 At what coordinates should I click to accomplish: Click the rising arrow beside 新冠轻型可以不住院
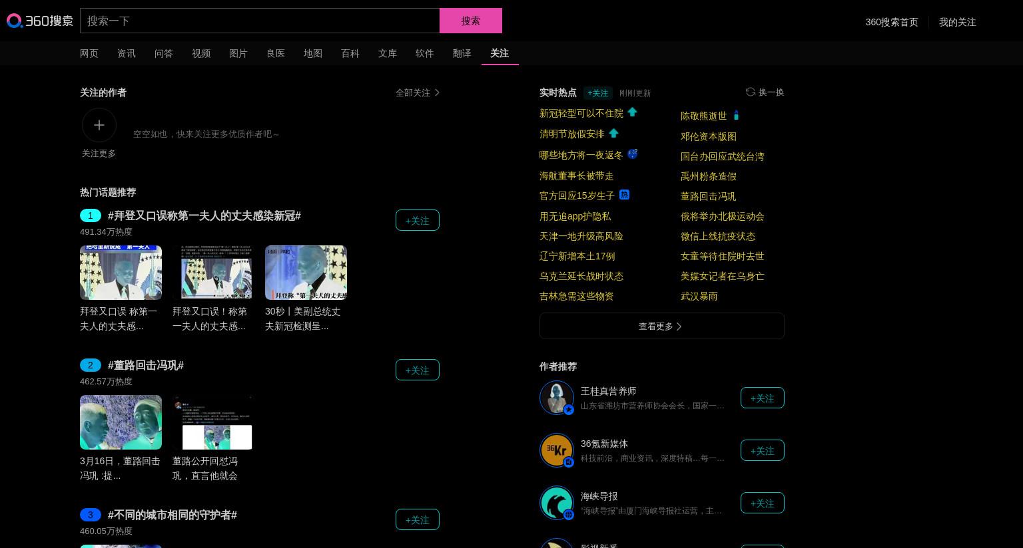click(x=633, y=112)
